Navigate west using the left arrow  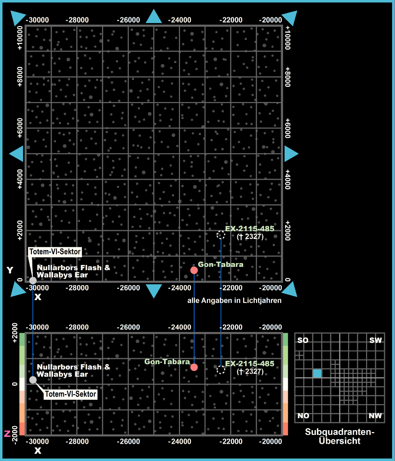[17, 154]
